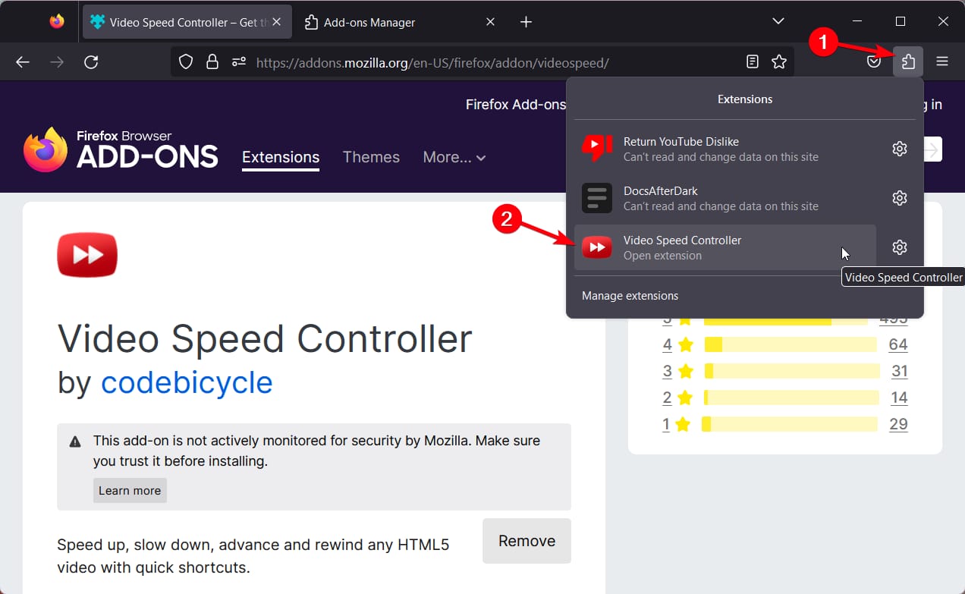Click the Firefox Browser Add-ons logo
The height and width of the screenshot is (594, 965).
(121, 149)
